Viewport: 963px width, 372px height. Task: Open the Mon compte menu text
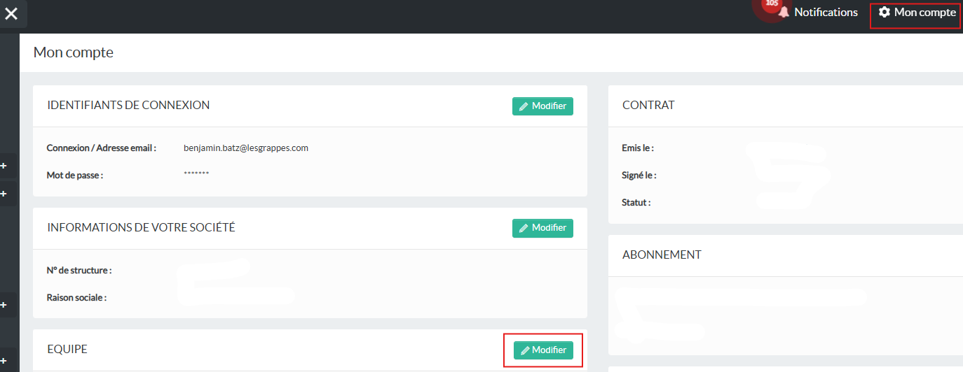[924, 13]
